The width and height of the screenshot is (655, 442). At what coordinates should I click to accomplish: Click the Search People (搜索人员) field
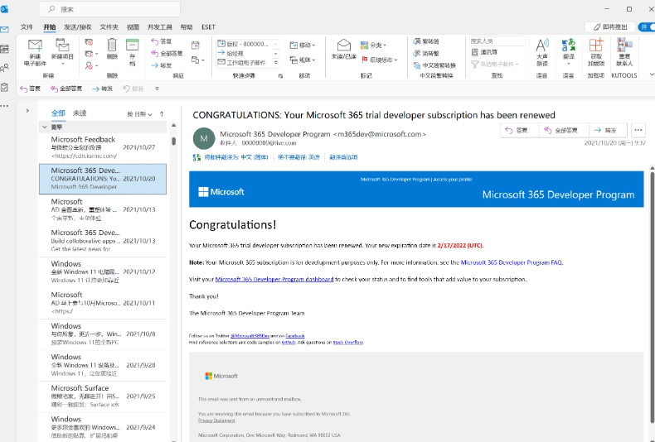(497, 41)
